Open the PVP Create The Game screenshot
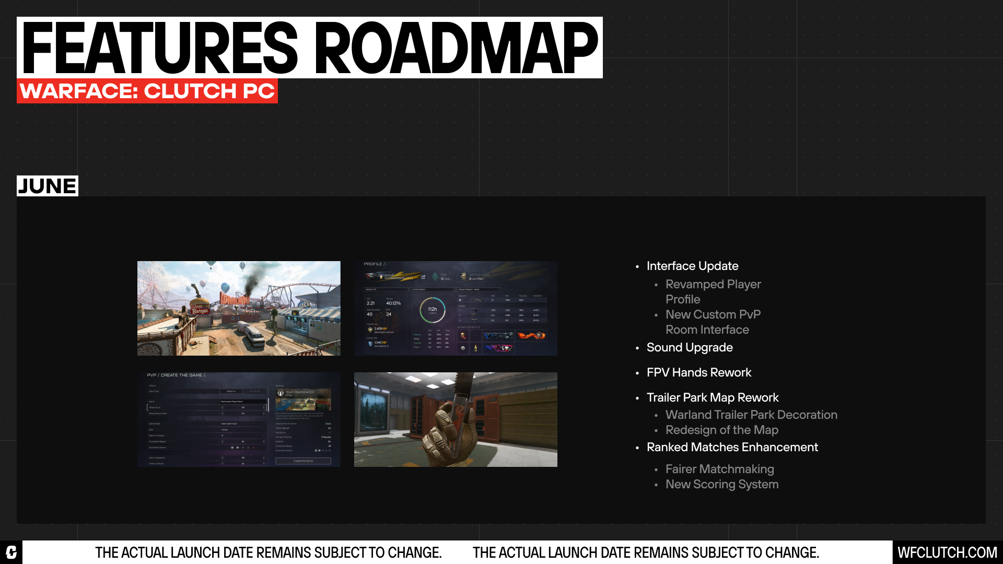Image resolution: width=1003 pixels, height=564 pixels. click(x=239, y=419)
